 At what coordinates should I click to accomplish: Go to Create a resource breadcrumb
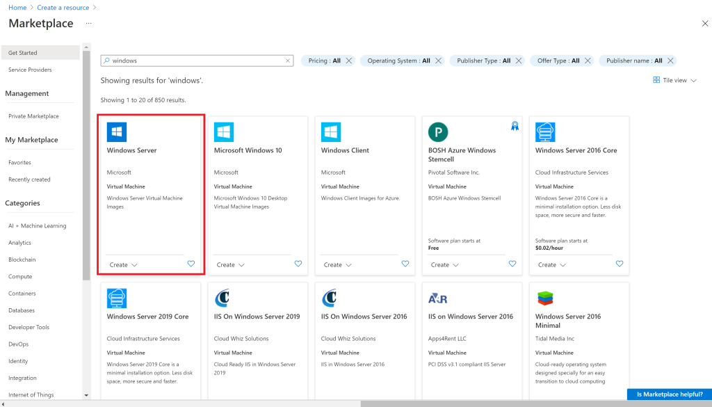click(63, 7)
